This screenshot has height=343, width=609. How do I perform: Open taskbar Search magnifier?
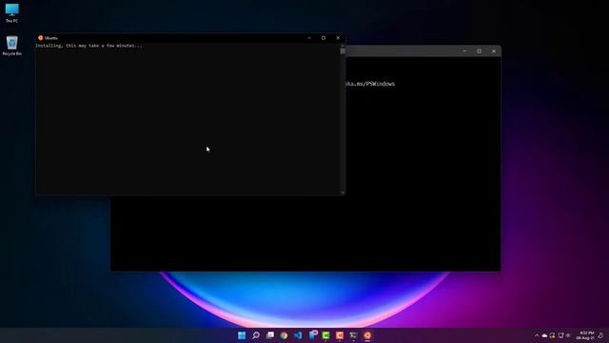click(x=256, y=335)
